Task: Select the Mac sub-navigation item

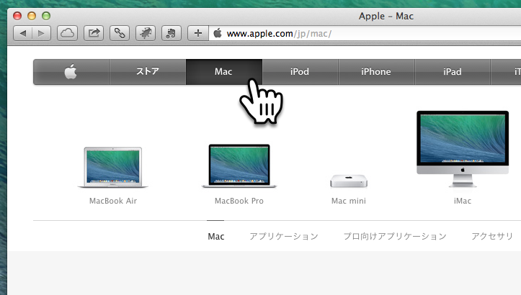Action: pyautogui.click(x=216, y=236)
